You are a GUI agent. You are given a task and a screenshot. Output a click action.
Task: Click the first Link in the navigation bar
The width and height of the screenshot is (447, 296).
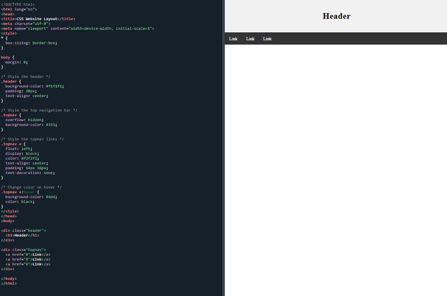(x=233, y=38)
